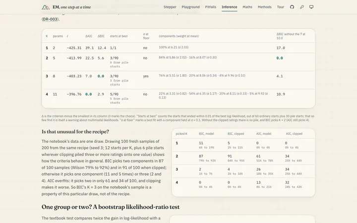Click the ΔBIC value 5.6
The image size is (357, 223).
tap(101, 58)
